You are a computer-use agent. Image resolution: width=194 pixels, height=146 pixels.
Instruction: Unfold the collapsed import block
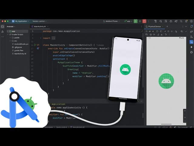(41, 38)
